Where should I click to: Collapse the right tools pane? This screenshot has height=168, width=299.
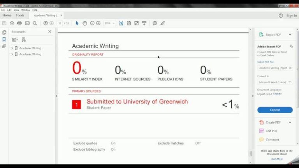tap(253, 96)
